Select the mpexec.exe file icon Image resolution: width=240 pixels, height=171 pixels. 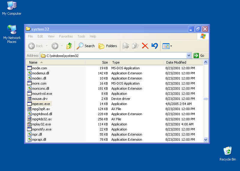(x=29, y=103)
